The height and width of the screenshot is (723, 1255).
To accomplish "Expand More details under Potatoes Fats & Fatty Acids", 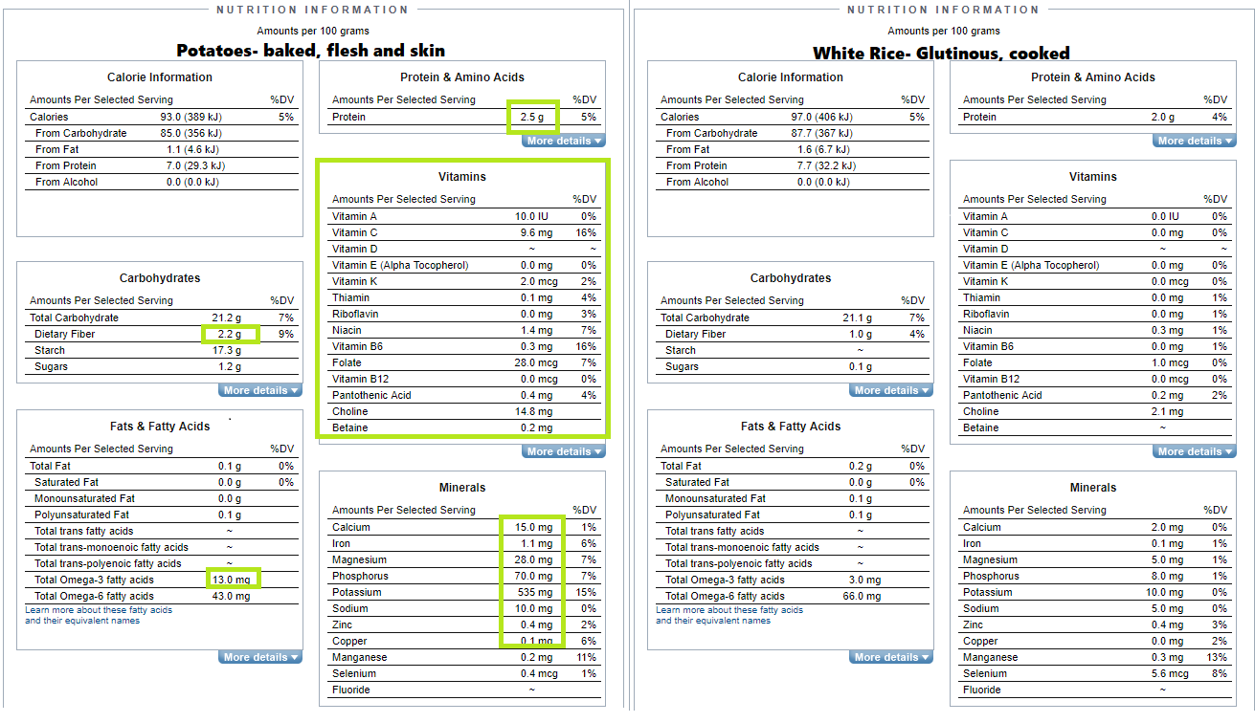I will 260,657.
